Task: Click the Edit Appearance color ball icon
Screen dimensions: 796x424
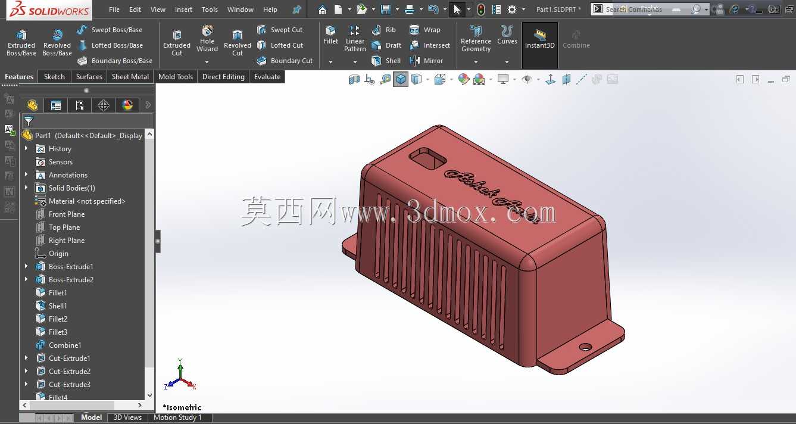Action: [x=464, y=79]
